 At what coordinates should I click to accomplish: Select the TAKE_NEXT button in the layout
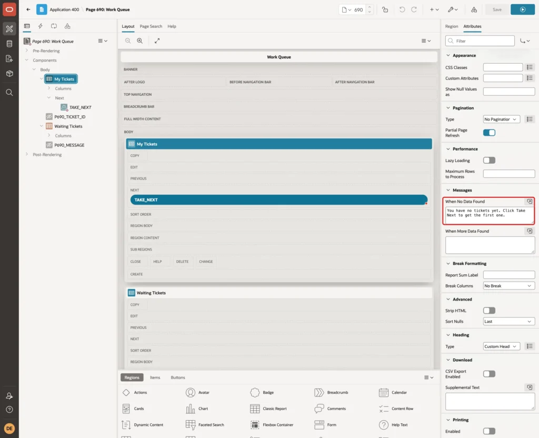pos(279,200)
